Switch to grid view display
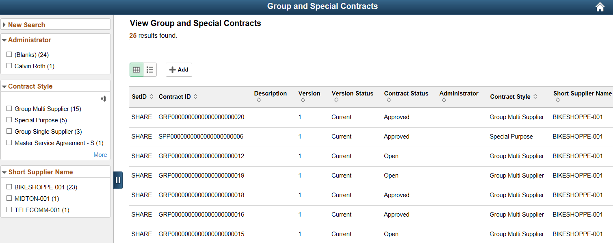 click(136, 69)
